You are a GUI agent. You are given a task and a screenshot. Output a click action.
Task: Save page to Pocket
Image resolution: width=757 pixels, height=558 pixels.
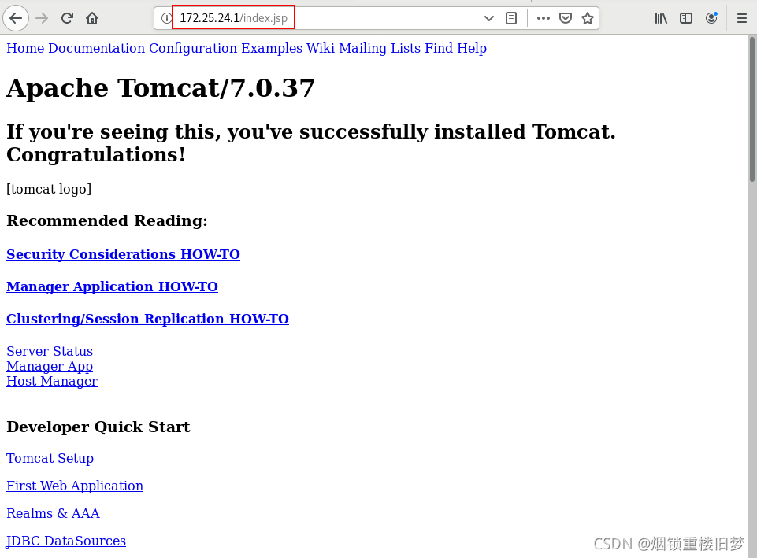pos(566,18)
